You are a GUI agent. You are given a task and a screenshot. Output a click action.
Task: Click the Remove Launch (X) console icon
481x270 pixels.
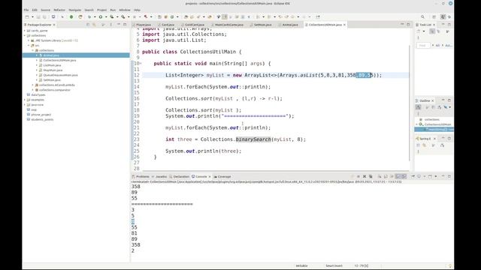pyautogui.click(x=365, y=176)
